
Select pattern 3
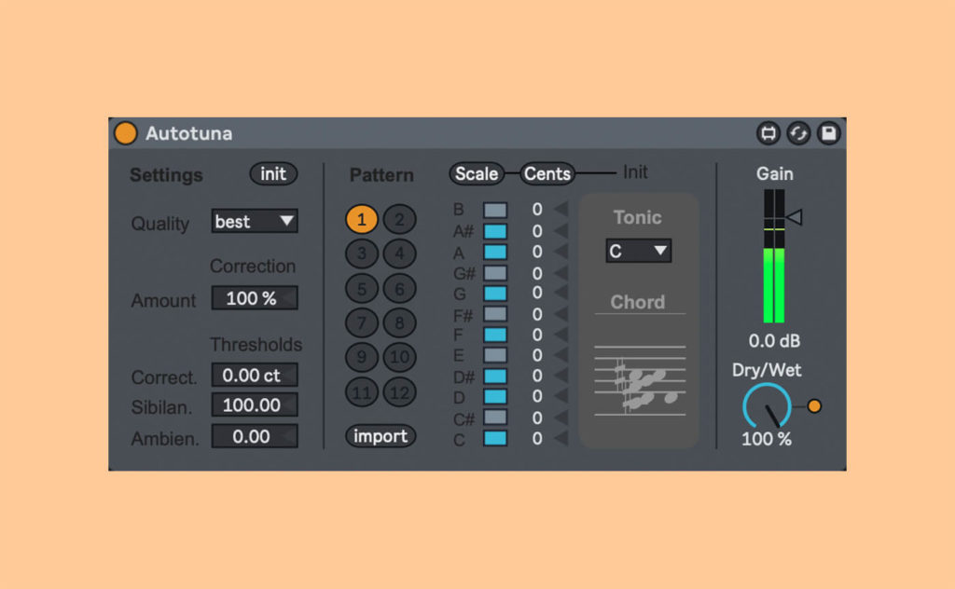pyautogui.click(x=362, y=253)
